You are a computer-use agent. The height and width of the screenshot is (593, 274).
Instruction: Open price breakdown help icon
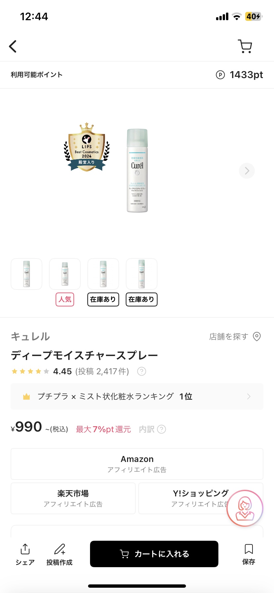pos(161,429)
